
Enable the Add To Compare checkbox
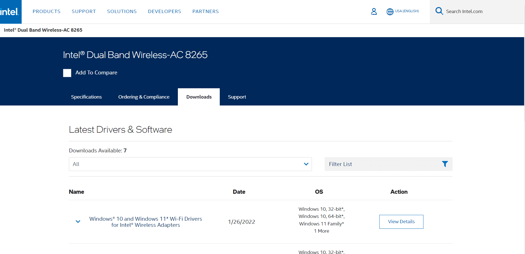pyautogui.click(x=67, y=73)
